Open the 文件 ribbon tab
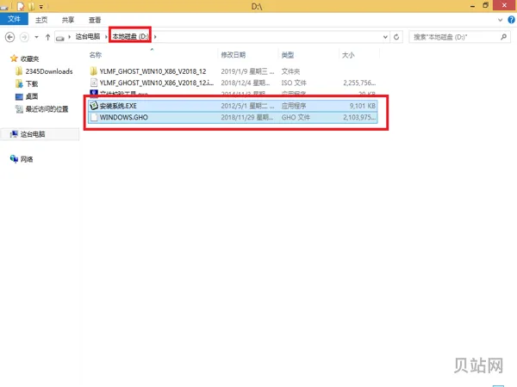Image resolution: width=517 pixels, height=387 pixels. [x=14, y=19]
